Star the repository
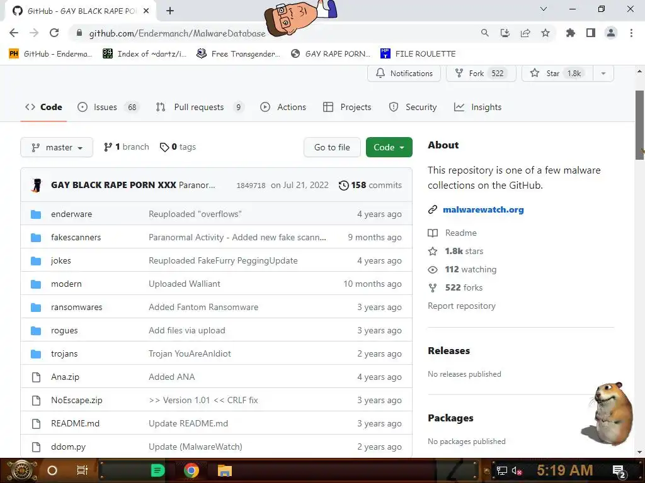Screen dimensions: 645x483 (557, 73)
